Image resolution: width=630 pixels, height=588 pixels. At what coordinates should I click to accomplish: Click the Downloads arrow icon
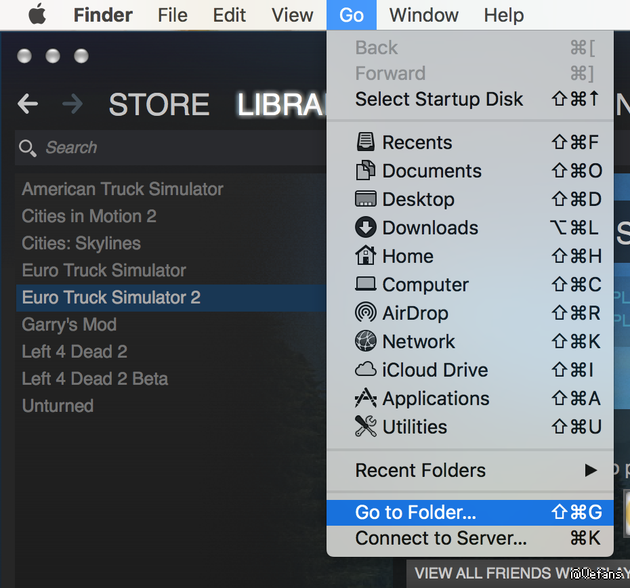(x=365, y=228)
